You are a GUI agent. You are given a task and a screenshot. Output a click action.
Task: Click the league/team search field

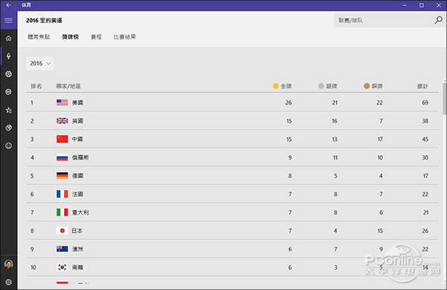pyautogui.click(x=384, y=20)
